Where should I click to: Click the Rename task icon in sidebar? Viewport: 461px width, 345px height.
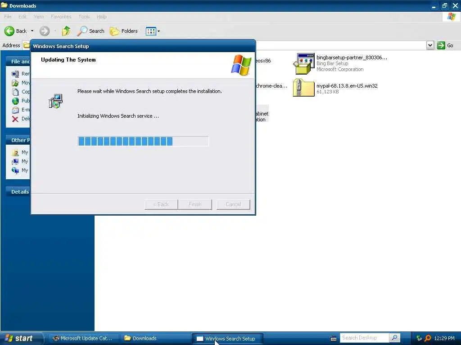[15, 74]
